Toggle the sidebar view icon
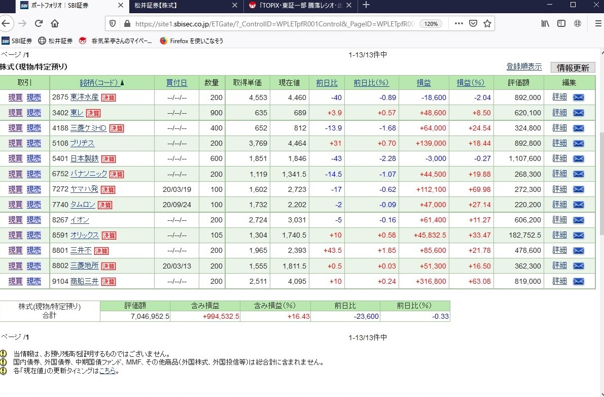This screenshot has width=604, height=397. (x=561, y=23)
